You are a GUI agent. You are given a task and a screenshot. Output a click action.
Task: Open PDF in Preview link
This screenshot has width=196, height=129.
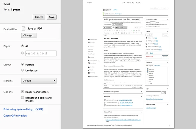tap(15, 116)
